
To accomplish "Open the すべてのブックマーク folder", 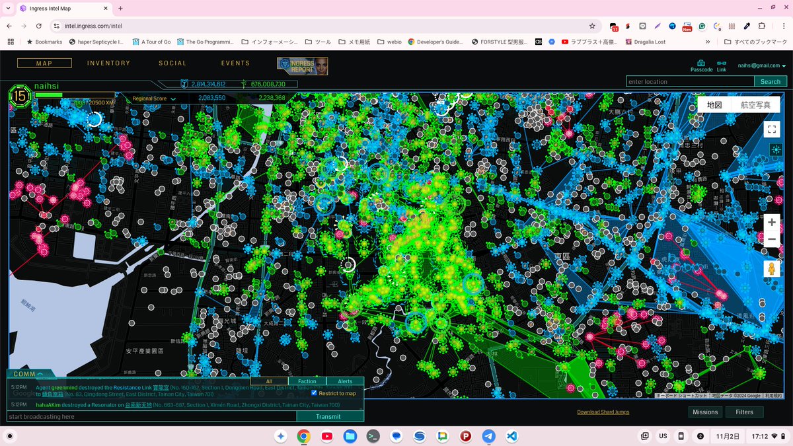I will [755, 42].
